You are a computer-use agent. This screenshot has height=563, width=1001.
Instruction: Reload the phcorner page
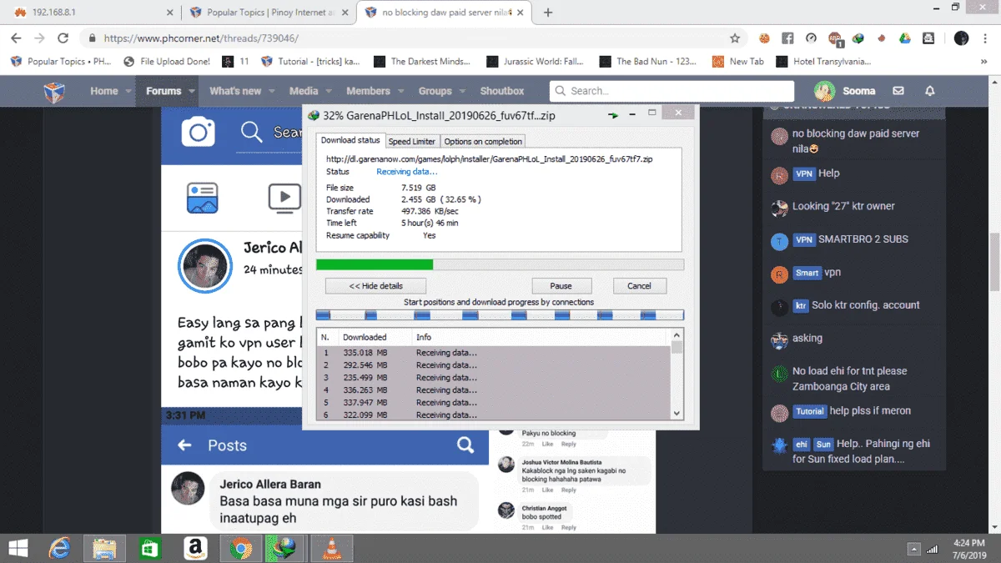point(63,38)
